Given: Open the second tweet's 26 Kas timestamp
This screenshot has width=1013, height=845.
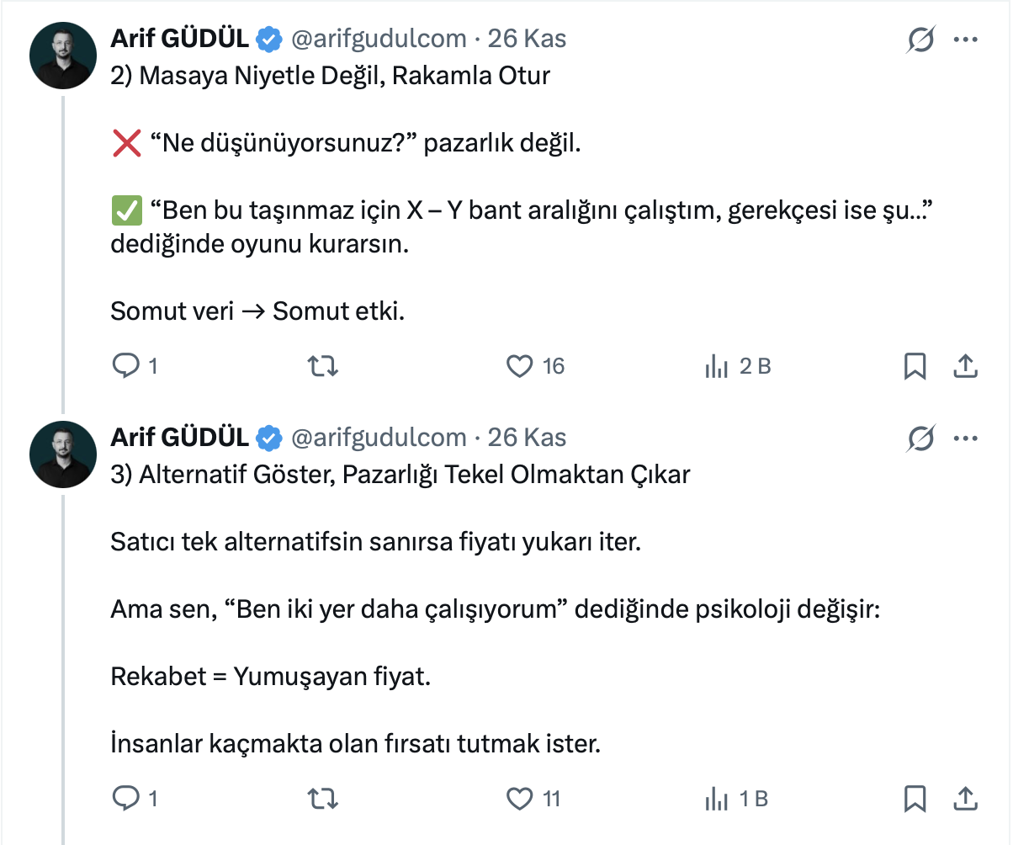Looking at the screenshot, I should pyautogui.click(x=528, y=438).
